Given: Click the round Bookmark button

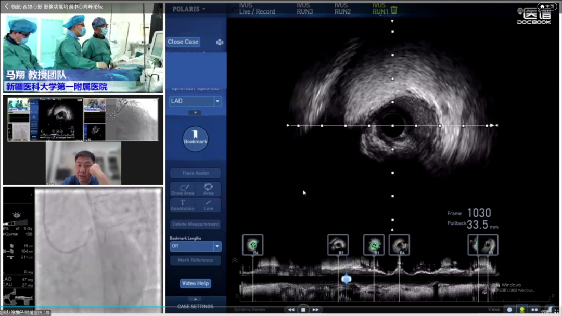Looking at the screenshot, I should [x=195, y=138].
